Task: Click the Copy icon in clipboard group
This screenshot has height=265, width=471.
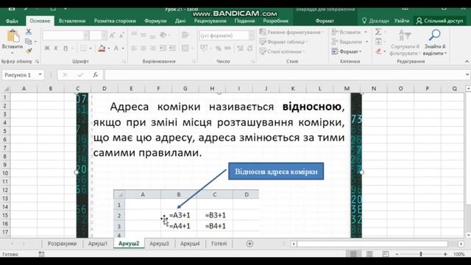Action: coord(29,41)
